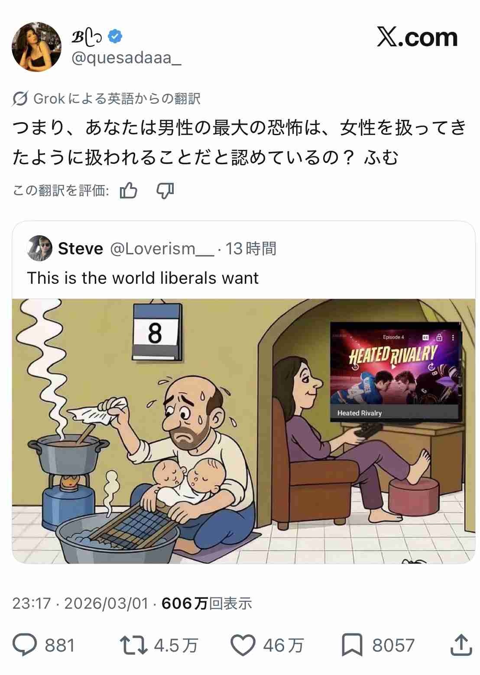Viewport: 480px width, 675px height.
Task: Visit the @Loverism__ handle
Action: tap(162, 249)
